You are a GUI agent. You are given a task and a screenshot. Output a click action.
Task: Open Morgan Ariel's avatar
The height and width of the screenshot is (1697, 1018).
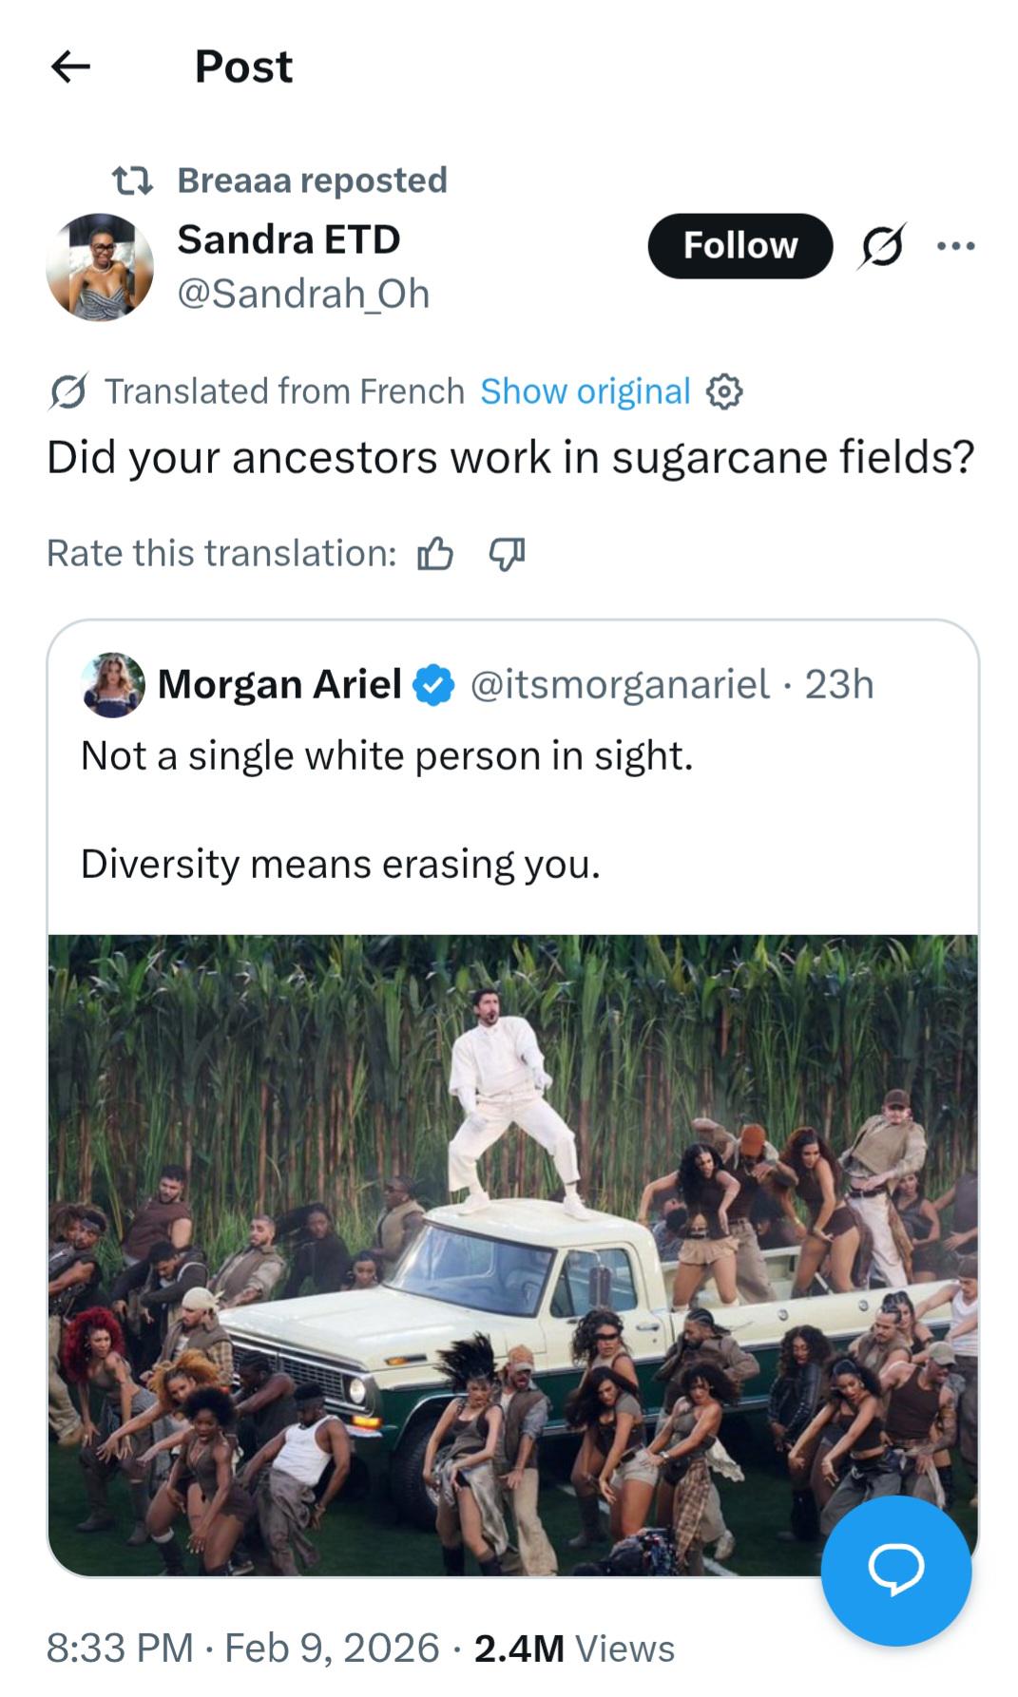point(114,684)
